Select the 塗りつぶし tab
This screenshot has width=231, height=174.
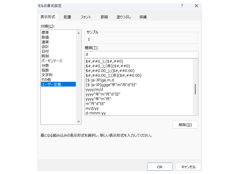124,17
